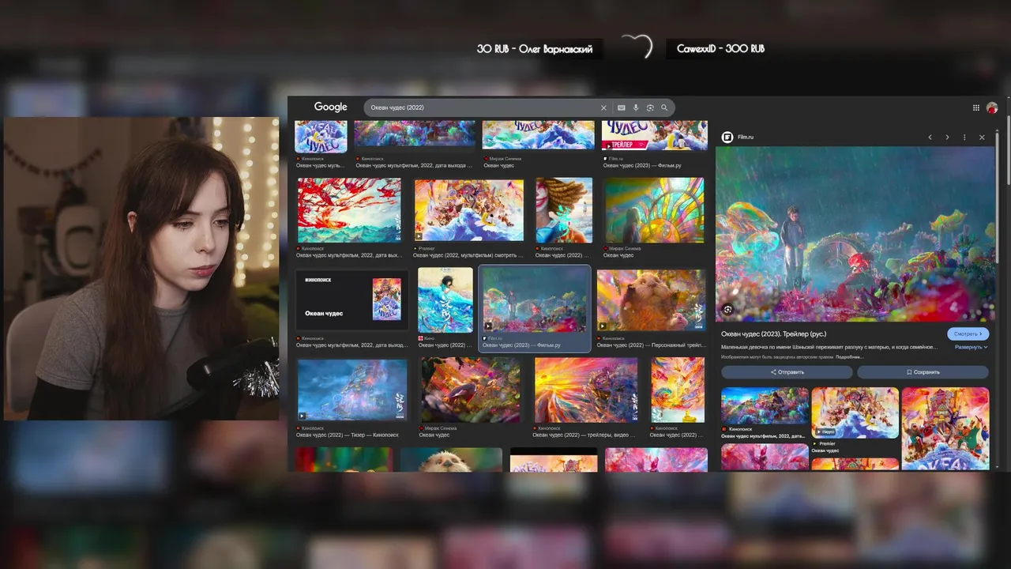Click the Отправить share button
Viewport: 1011px width, 569px height.
(787, 371)
